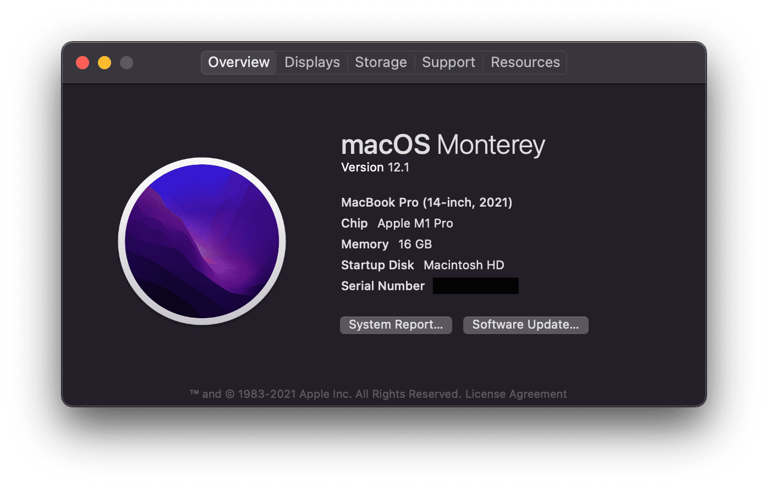
Task: Click the Startup Disk label
Action: click(x=377, y=265)
